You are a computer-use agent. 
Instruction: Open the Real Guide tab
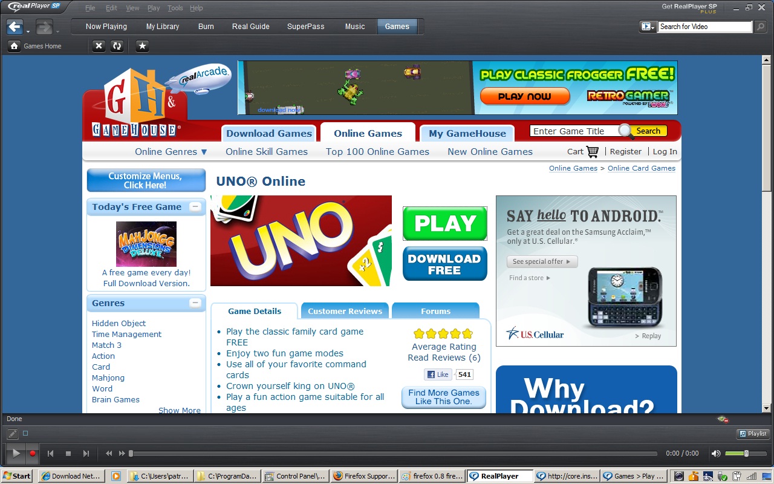[251, 27]
